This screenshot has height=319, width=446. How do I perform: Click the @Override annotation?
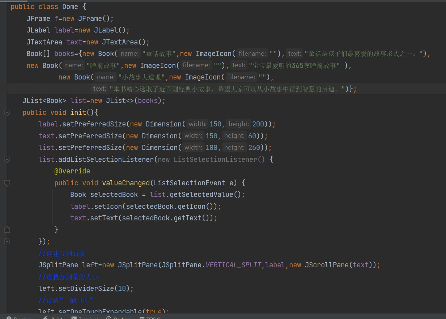coord(72,171)
